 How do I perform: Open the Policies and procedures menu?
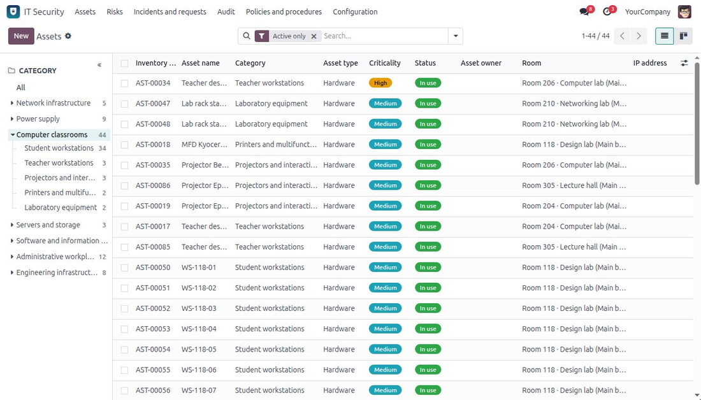[x=284, y=11]
